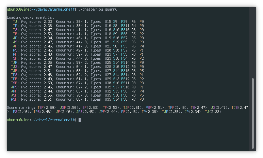263x158 pixels.
Task: Click 'TF(2.53)' in the score ranking
Action: 111,108
